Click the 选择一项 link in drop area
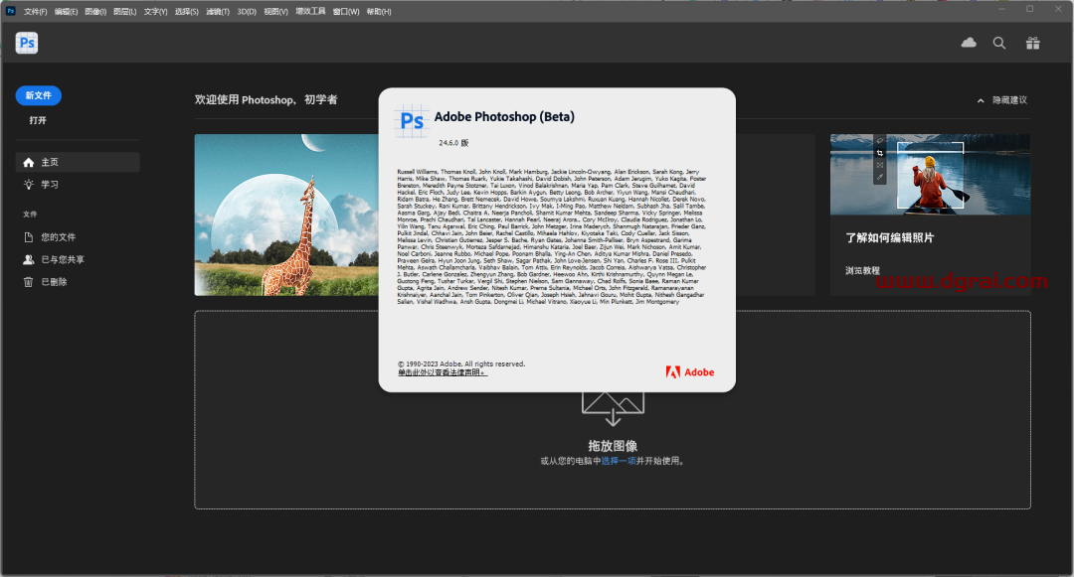Viewport: 1074px width, 577px height. (618, 461)
